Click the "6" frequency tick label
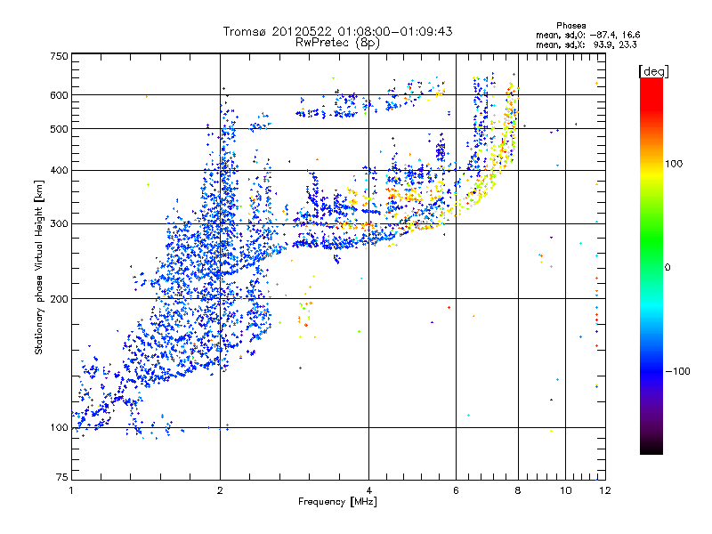 click(x=456, y=490)
